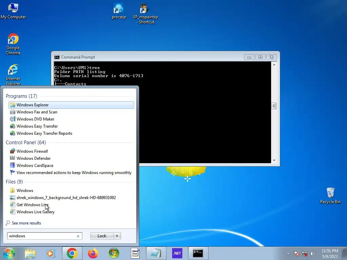Clear the search box with X
Viewport: 347px width, 260px height.
(x=78, y=236)
